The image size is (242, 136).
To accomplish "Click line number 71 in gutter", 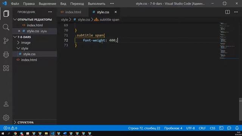I will click(66, 35).
